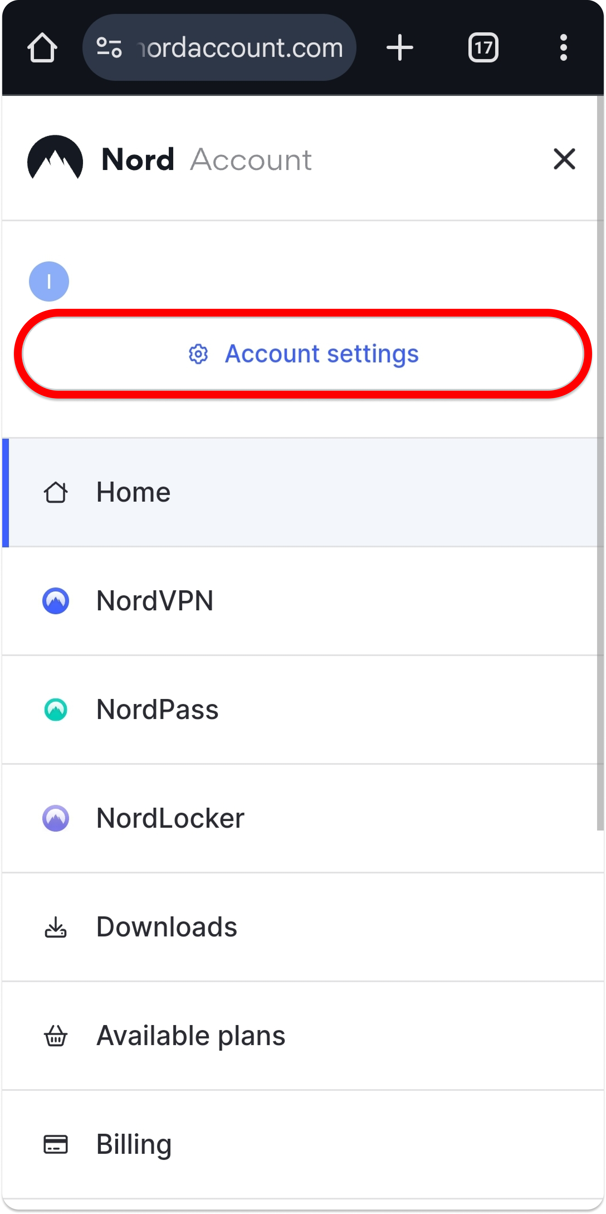Viewport: 606px width, 1214px height.
Task: Open the NordVPN section
Action: click(155, 601)
